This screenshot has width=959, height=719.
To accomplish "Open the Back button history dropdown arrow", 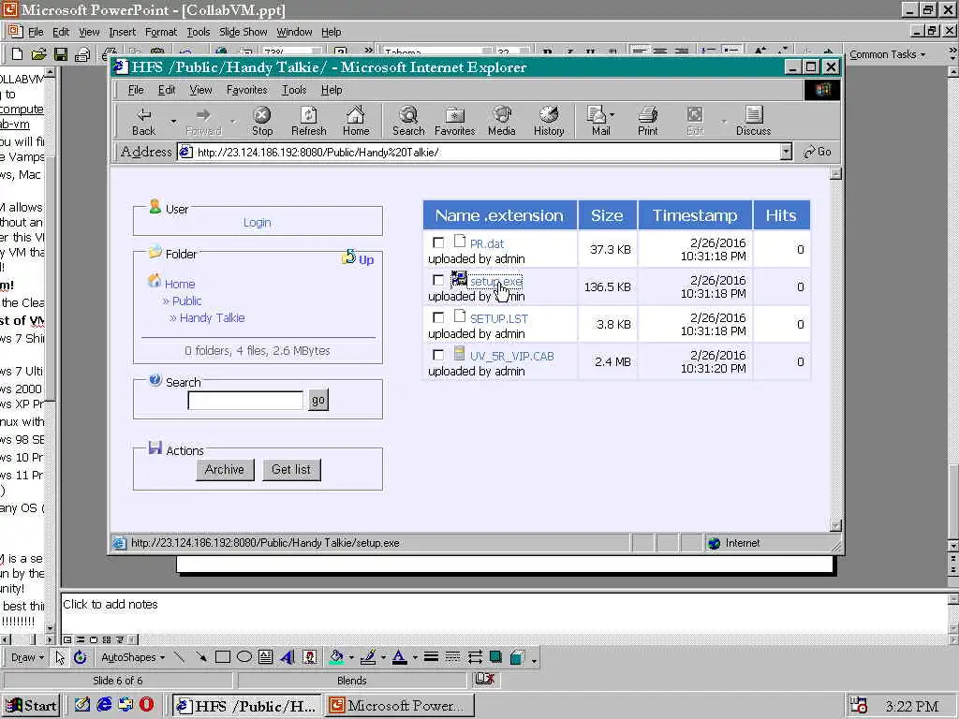I will [x=173, y=121].
